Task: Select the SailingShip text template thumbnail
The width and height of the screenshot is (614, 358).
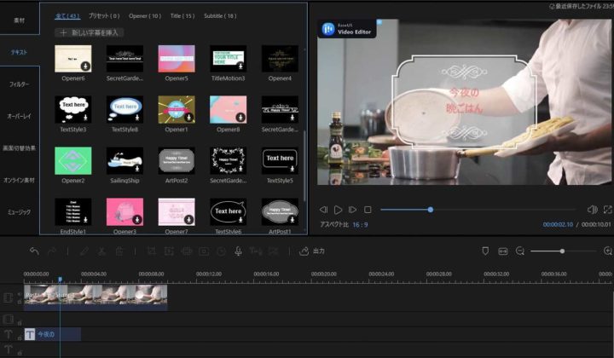Action: tap(125, 162)
